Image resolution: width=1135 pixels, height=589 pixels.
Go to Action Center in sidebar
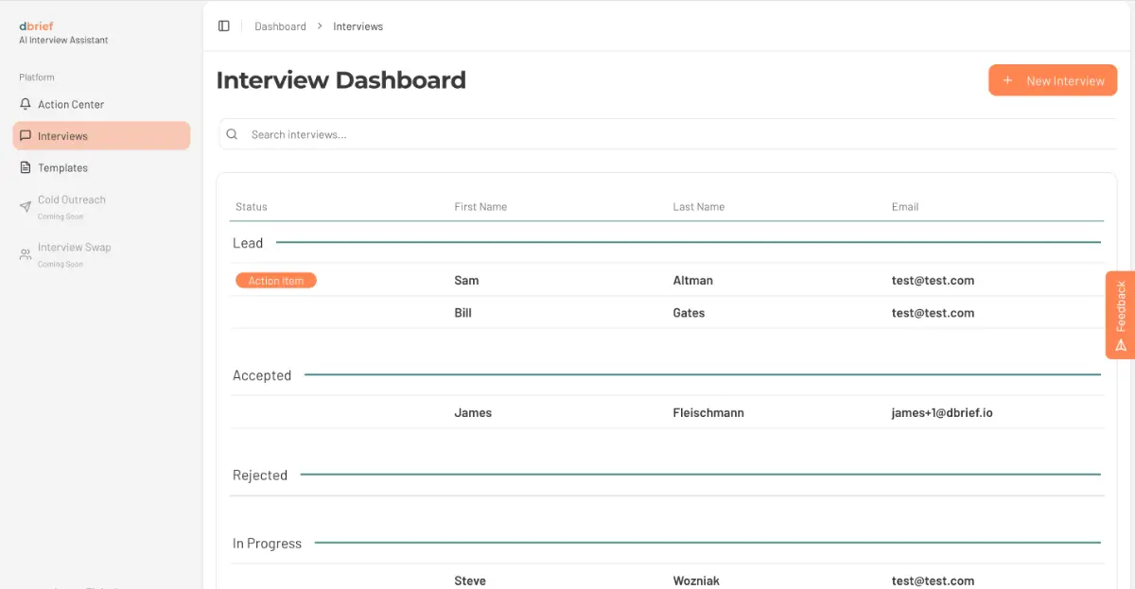71,105
